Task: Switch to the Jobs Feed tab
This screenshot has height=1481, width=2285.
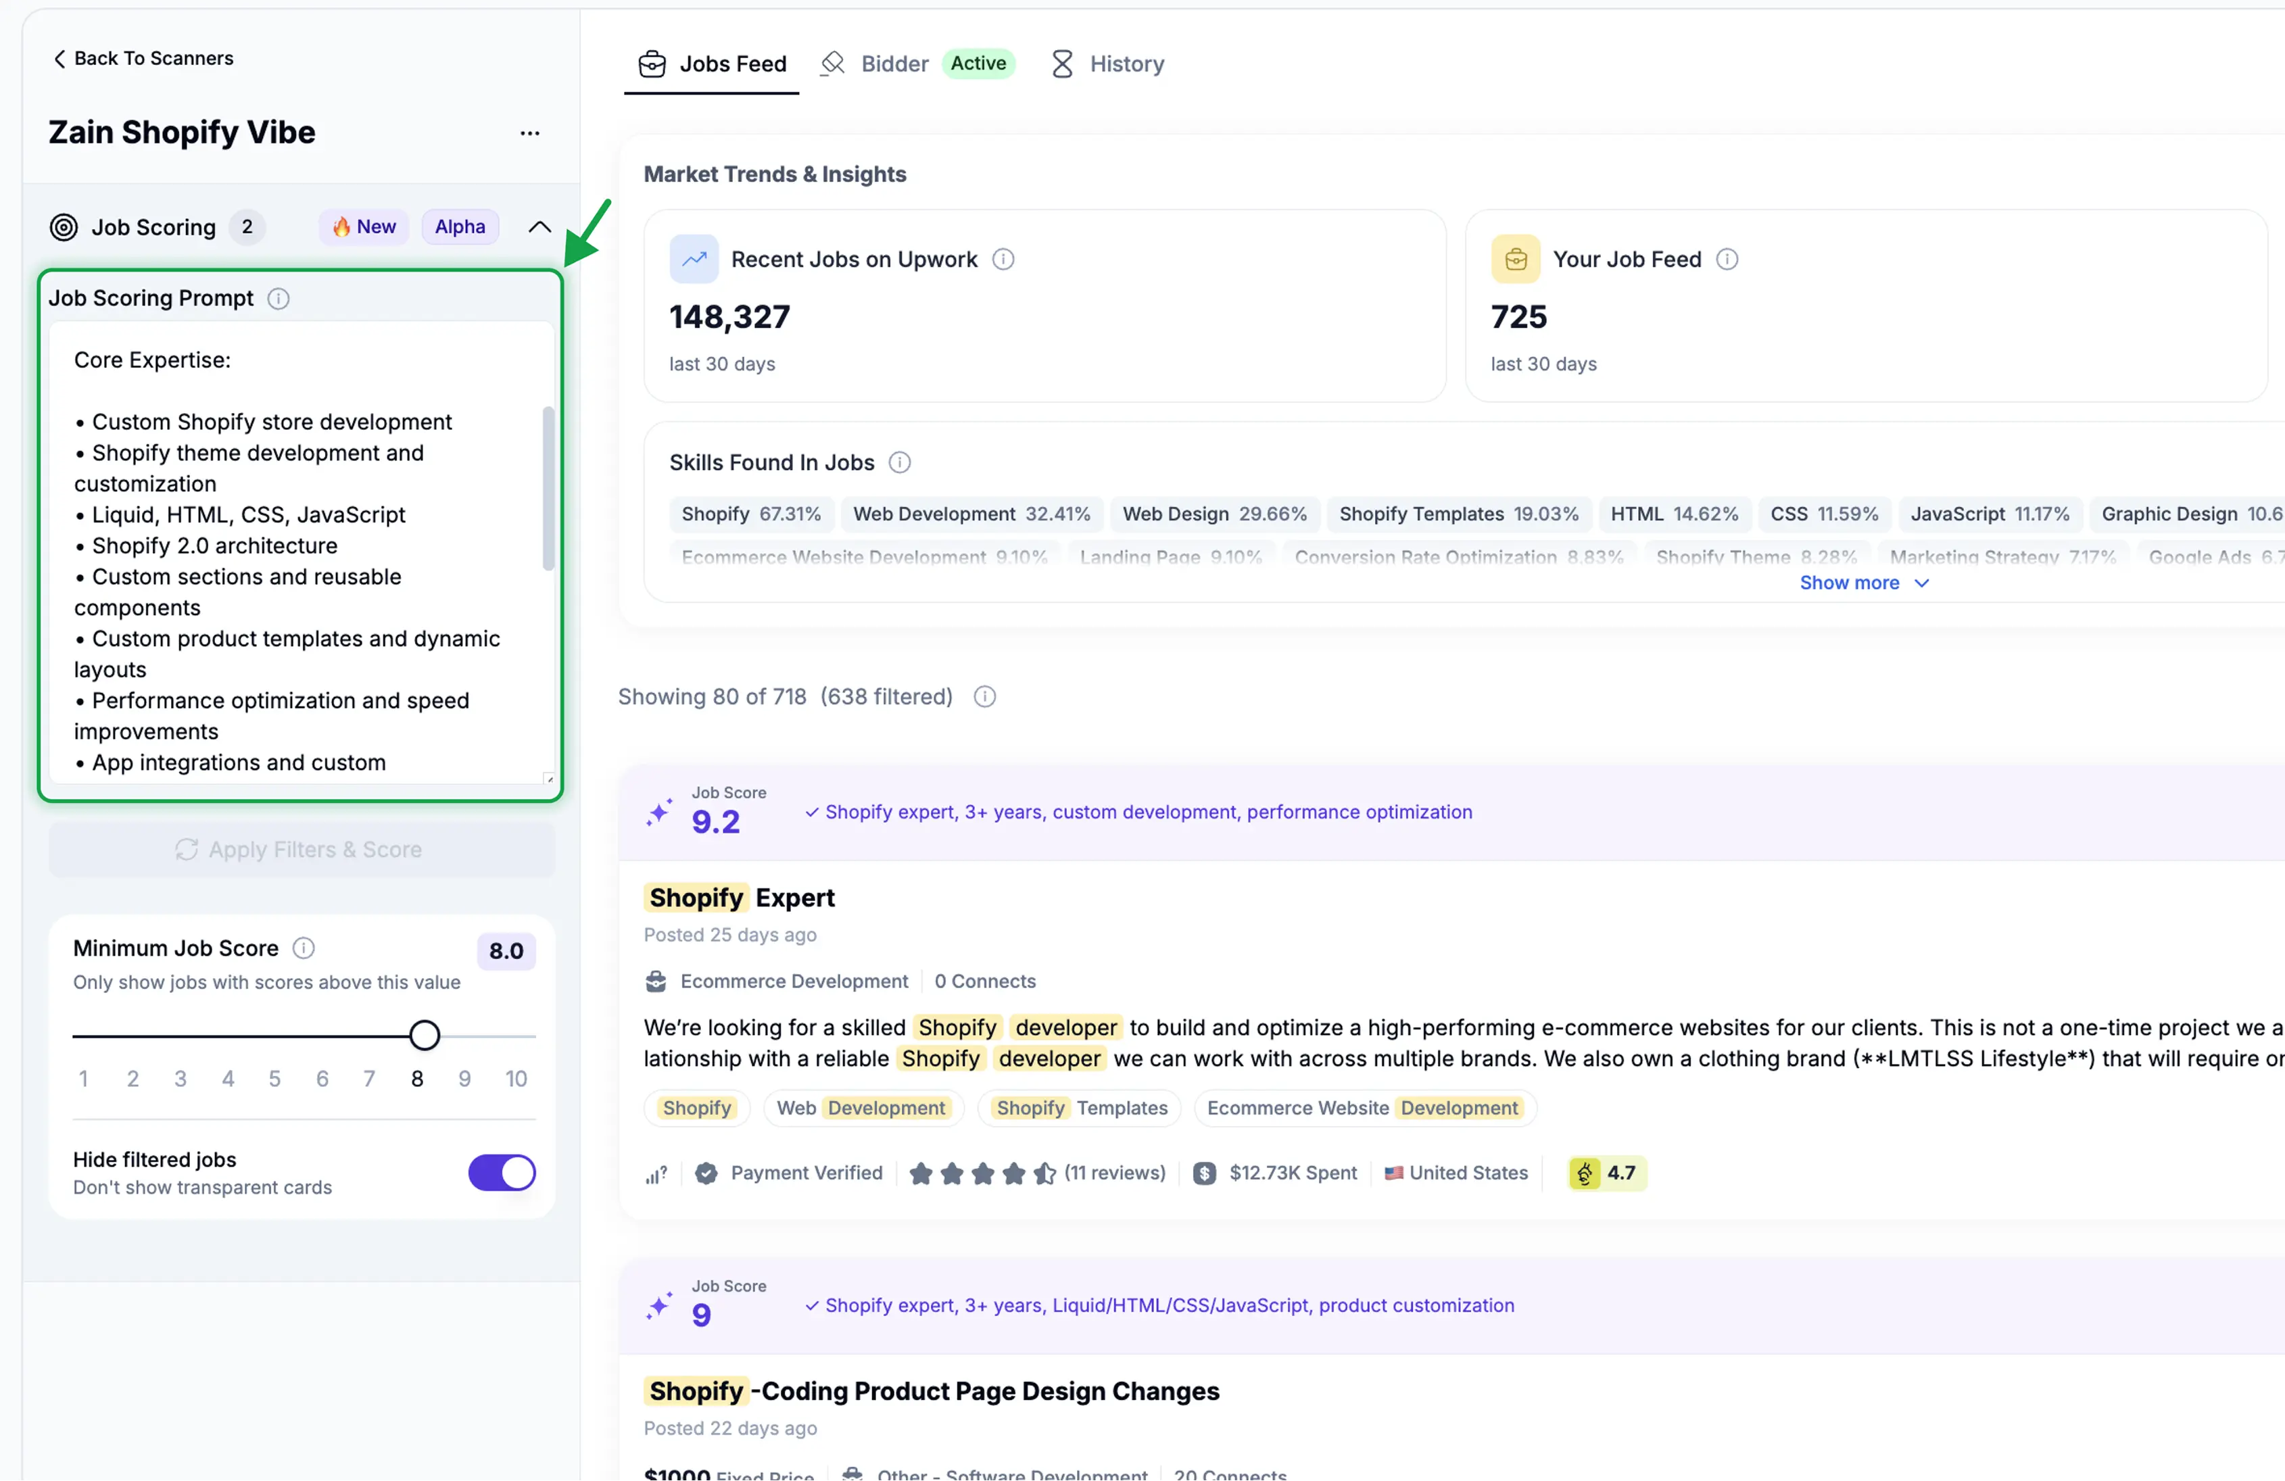Action: (x=711, y=64)
